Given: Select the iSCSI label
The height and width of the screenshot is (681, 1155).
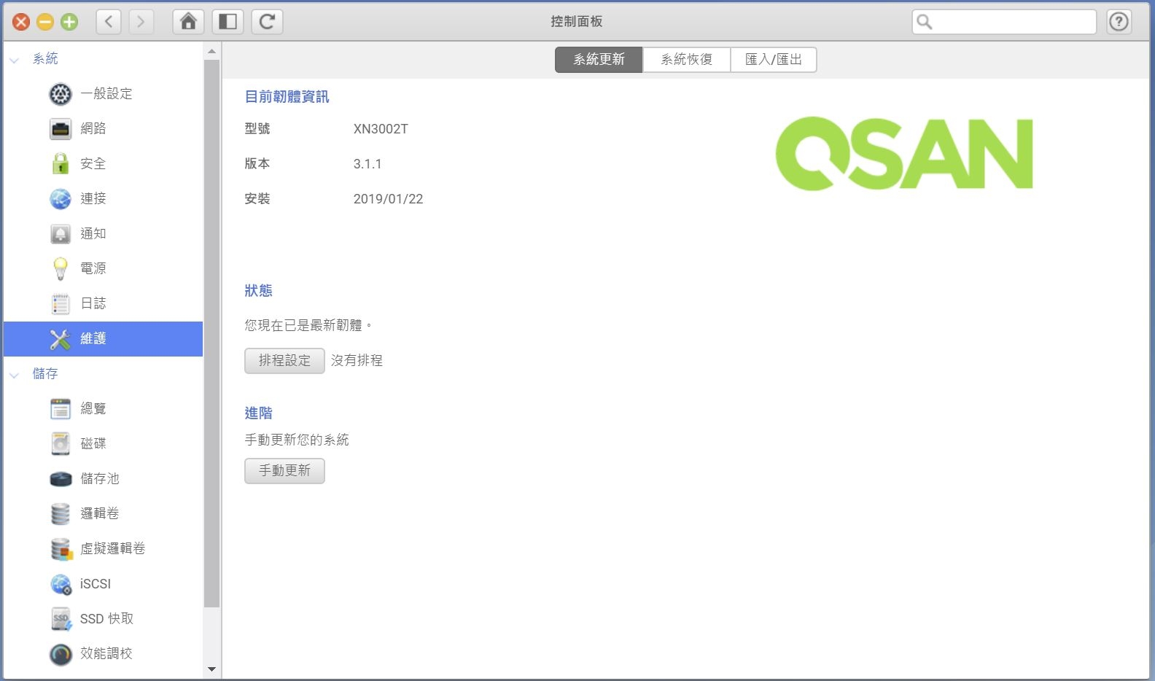Looking at the screenshot, I should [x=96, y=584].
